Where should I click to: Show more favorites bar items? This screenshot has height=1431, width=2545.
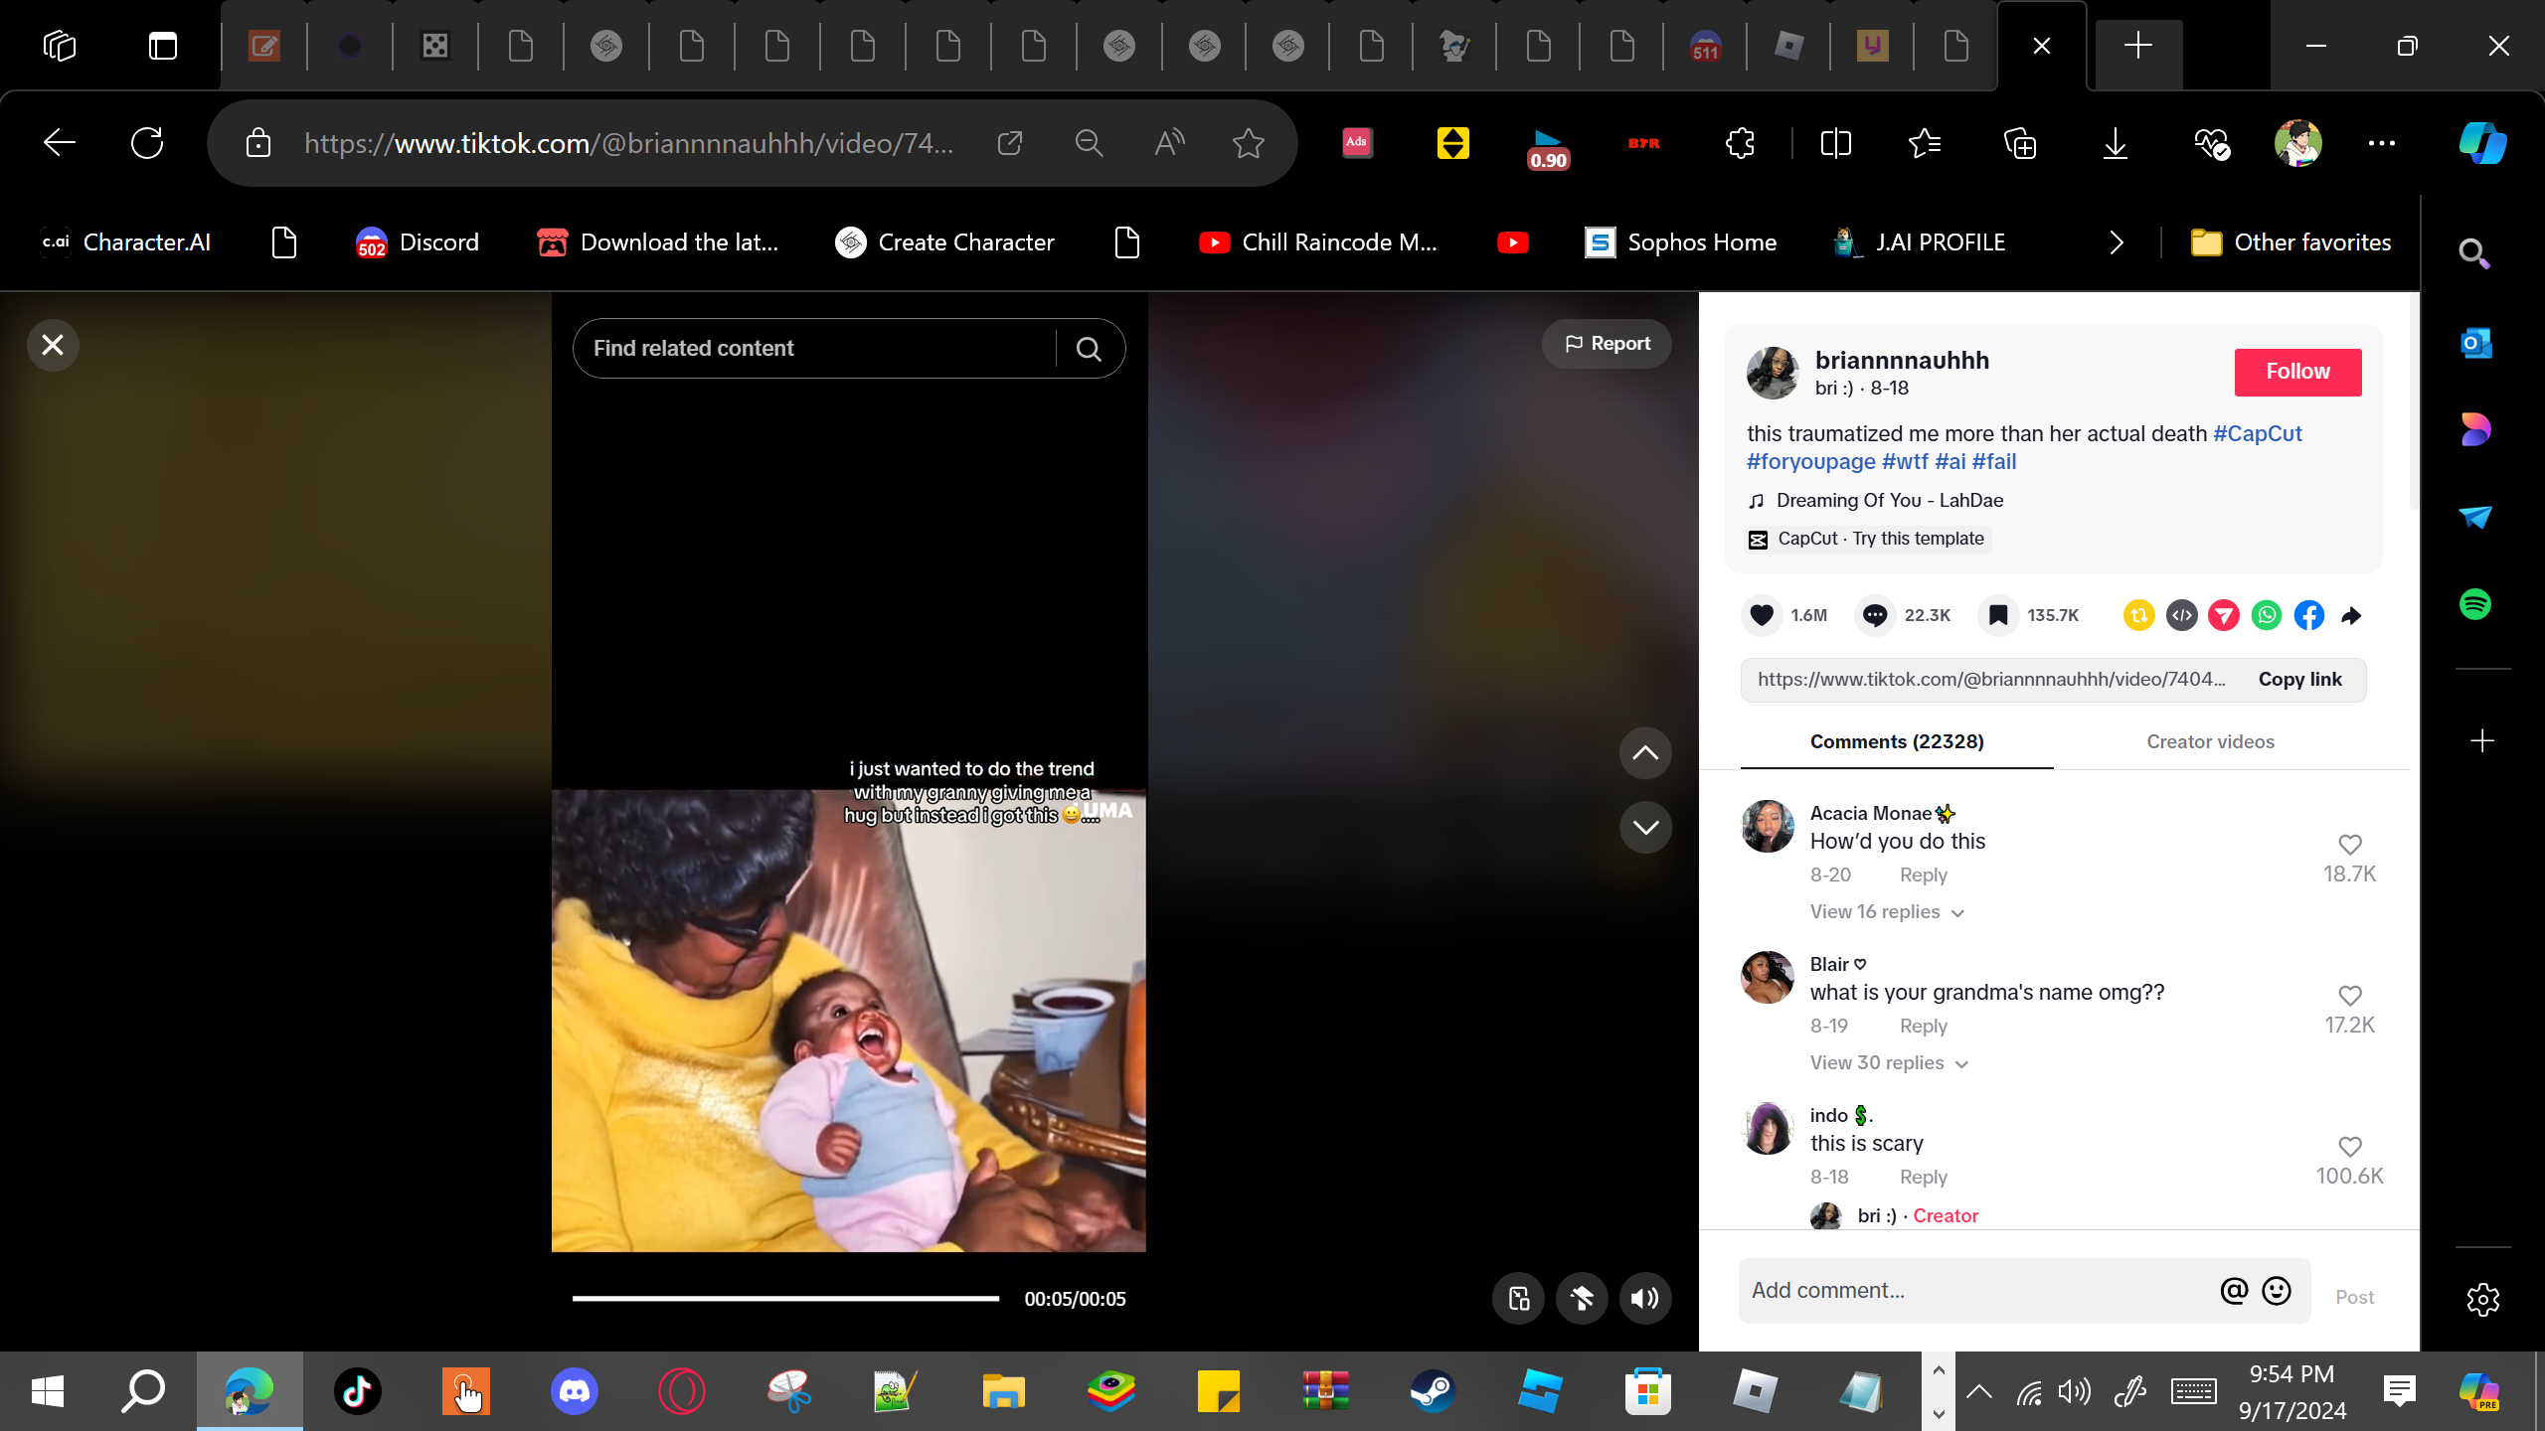[x=2116, y=242]
